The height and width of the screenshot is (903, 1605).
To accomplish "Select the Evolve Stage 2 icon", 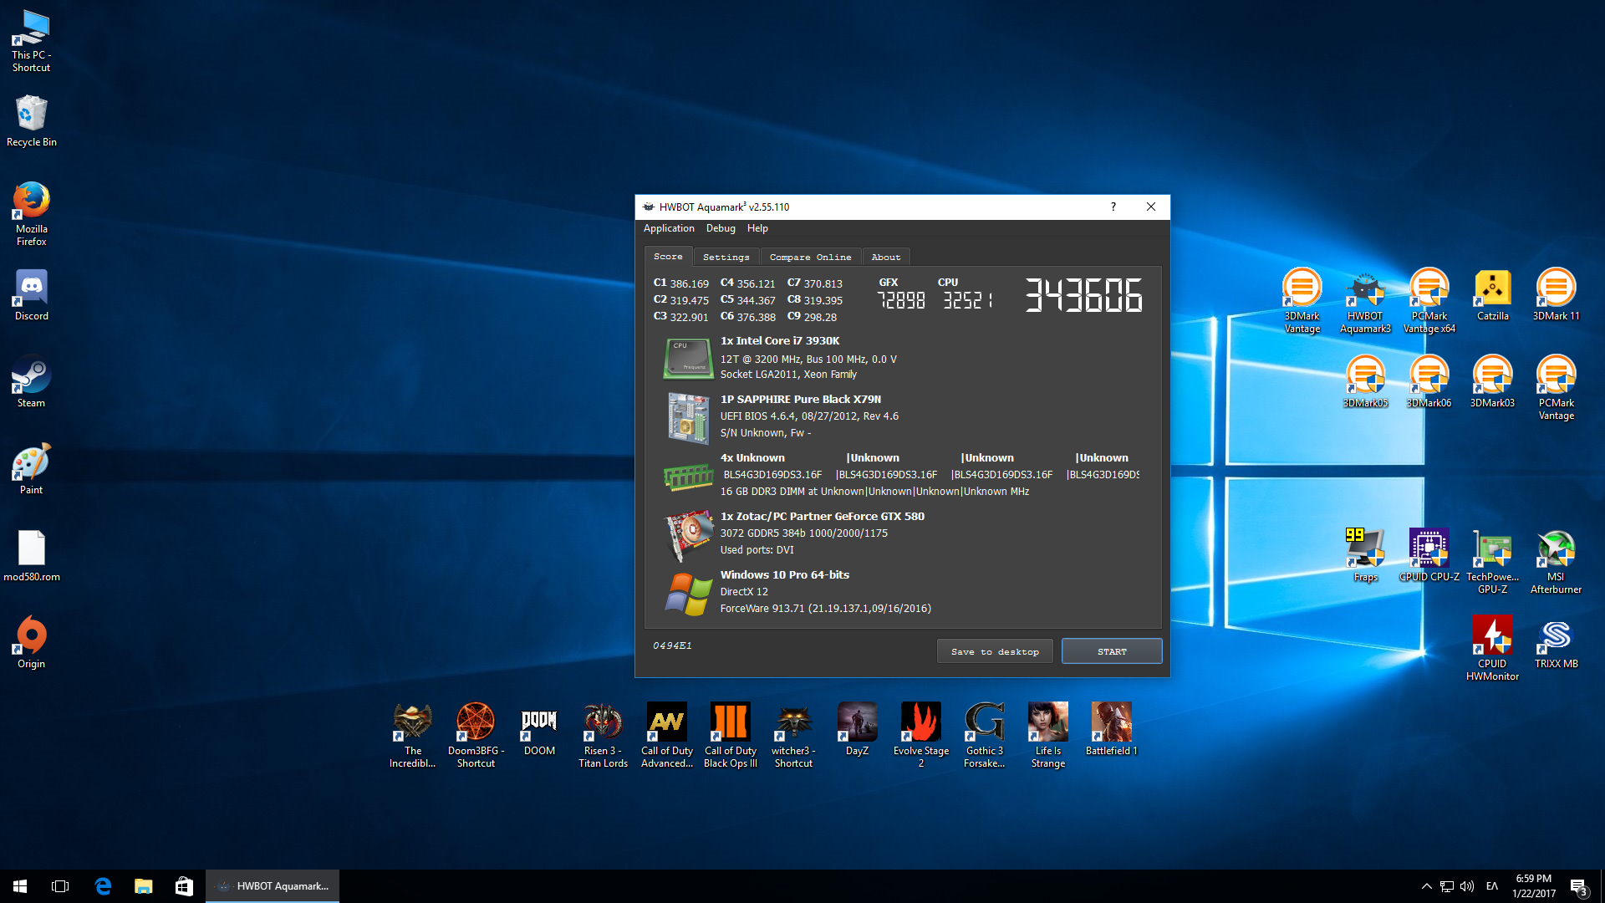I will [920, 735].
